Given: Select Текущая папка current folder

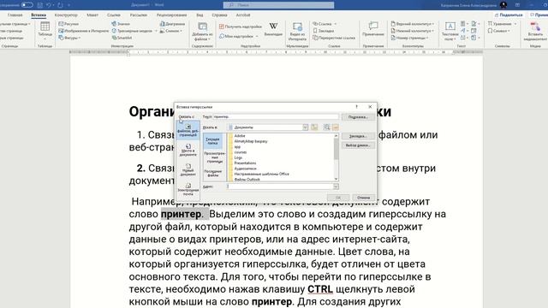Looking at the screenshot, I should [213, 141].
